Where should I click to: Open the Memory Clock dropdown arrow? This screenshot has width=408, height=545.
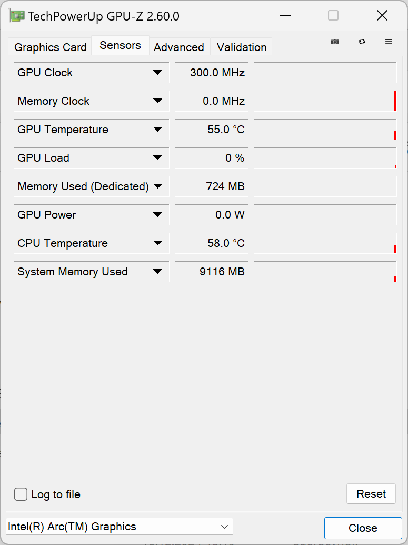coord(157,101)
